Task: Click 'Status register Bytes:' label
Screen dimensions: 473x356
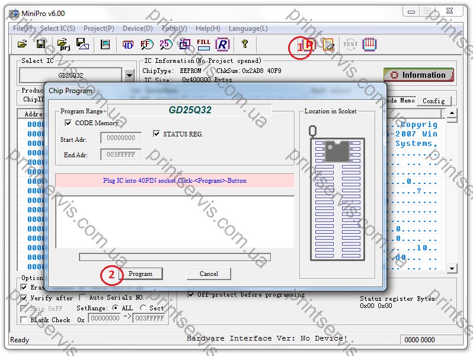Action: click(x=399, y=298)
